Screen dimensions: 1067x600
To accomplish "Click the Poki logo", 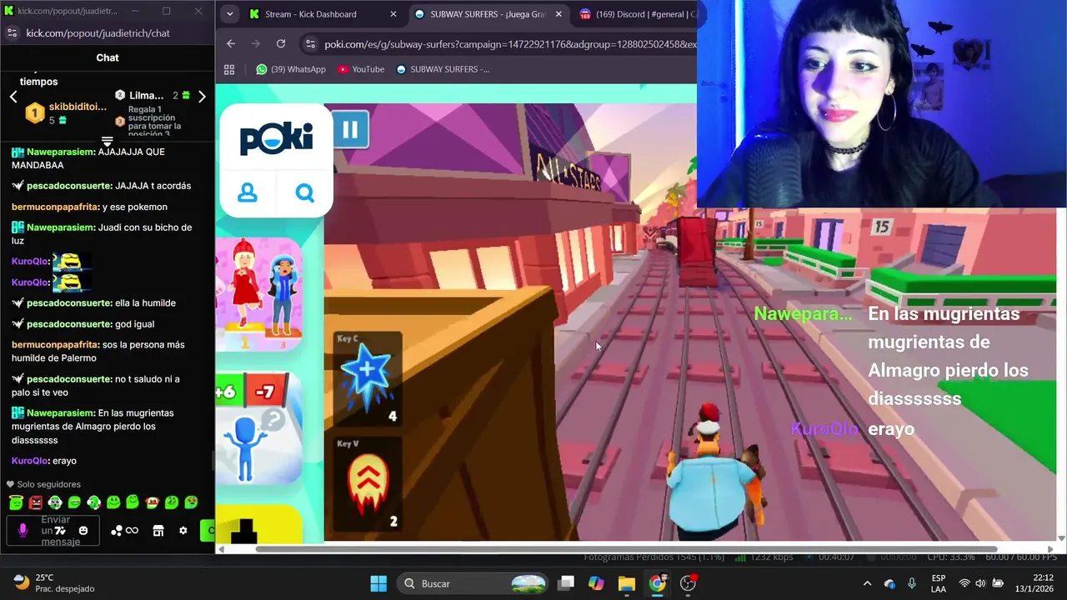I will pyautogui.click(x=276, y=138).
